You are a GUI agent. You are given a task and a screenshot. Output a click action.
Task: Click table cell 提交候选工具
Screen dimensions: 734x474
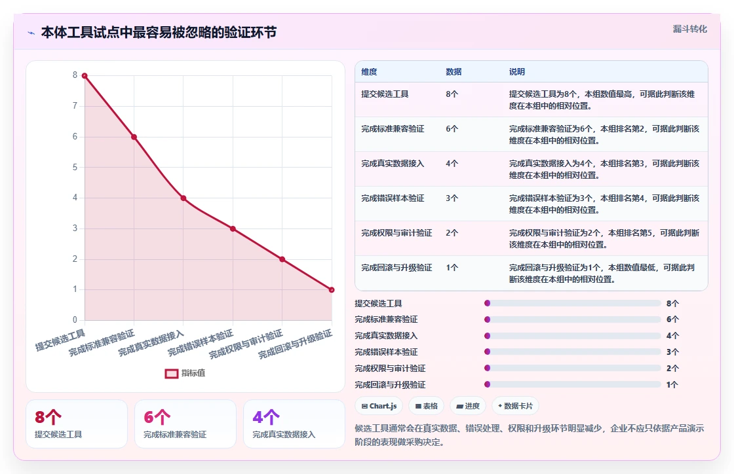coord(385,94)
